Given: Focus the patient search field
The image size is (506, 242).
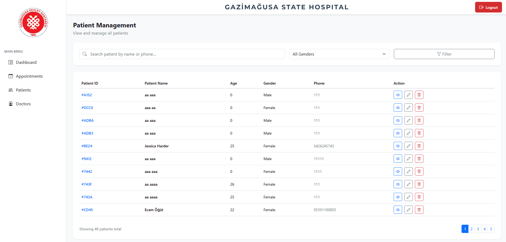Looking at the screenshot, I should coord(182,54).
